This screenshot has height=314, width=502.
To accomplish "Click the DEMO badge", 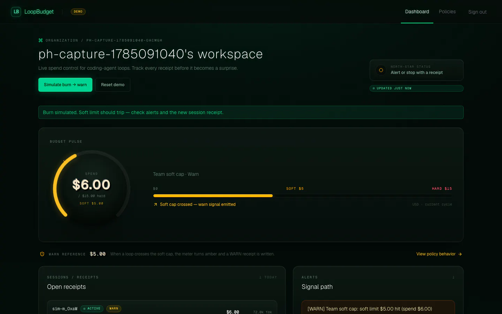I will coord(78,12).
